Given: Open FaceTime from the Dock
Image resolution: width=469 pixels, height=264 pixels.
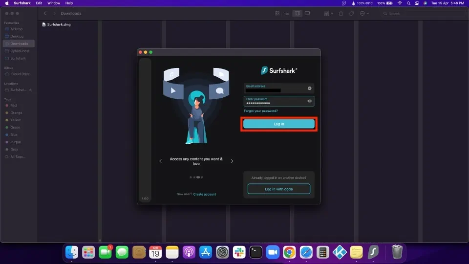Looking at the screenshot, I should pos(106,252).
